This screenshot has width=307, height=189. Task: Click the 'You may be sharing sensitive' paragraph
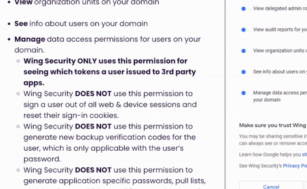click(x=272, y=139)
